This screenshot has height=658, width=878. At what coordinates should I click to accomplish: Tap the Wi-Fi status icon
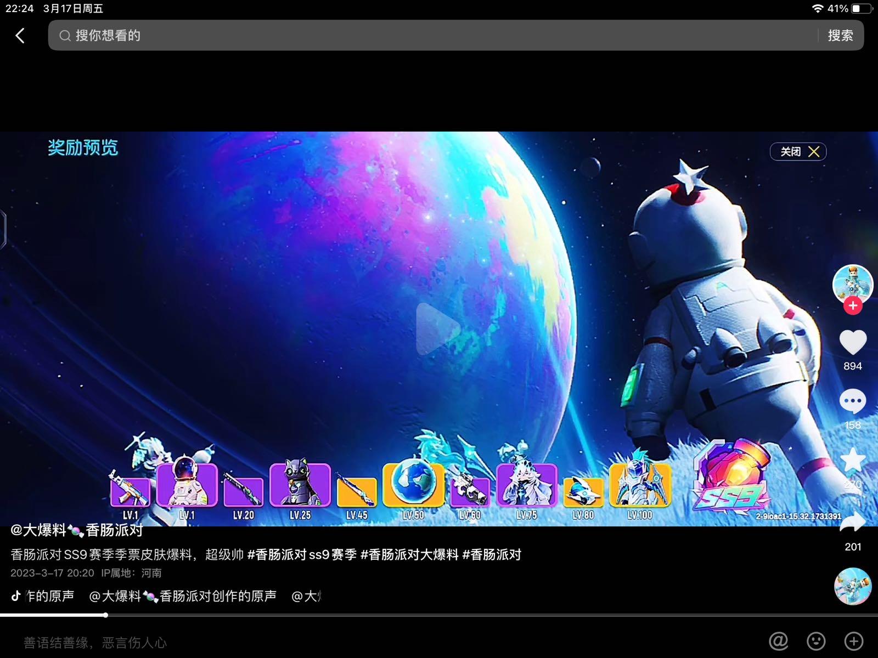[818, 9]
